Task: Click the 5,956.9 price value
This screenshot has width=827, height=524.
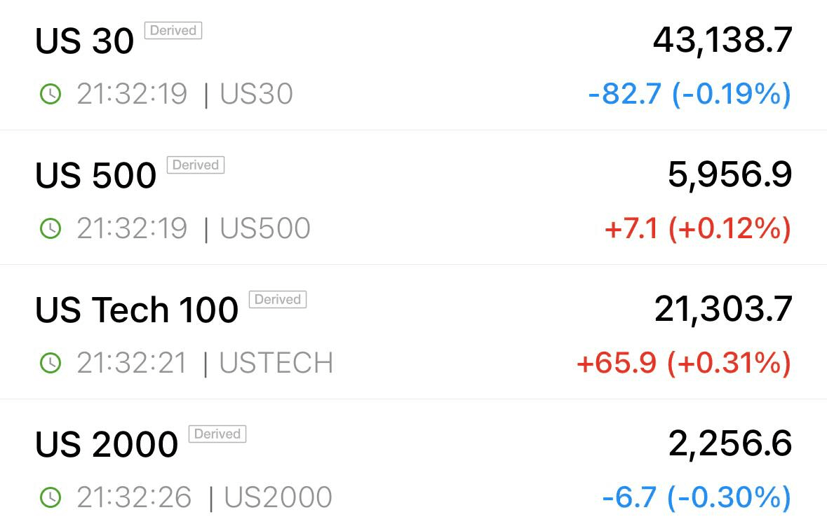Action: pyautogui.click(x=730, y=175)
